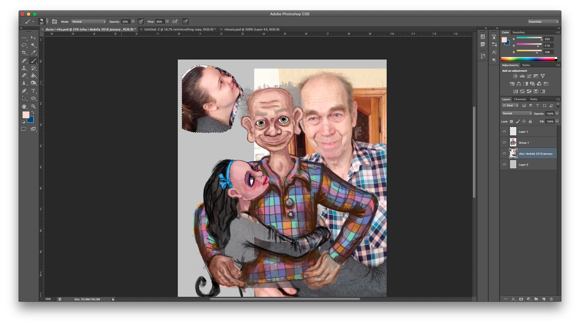
Task: Hide Layer 0 visibility eye
Action: (504, 164)
